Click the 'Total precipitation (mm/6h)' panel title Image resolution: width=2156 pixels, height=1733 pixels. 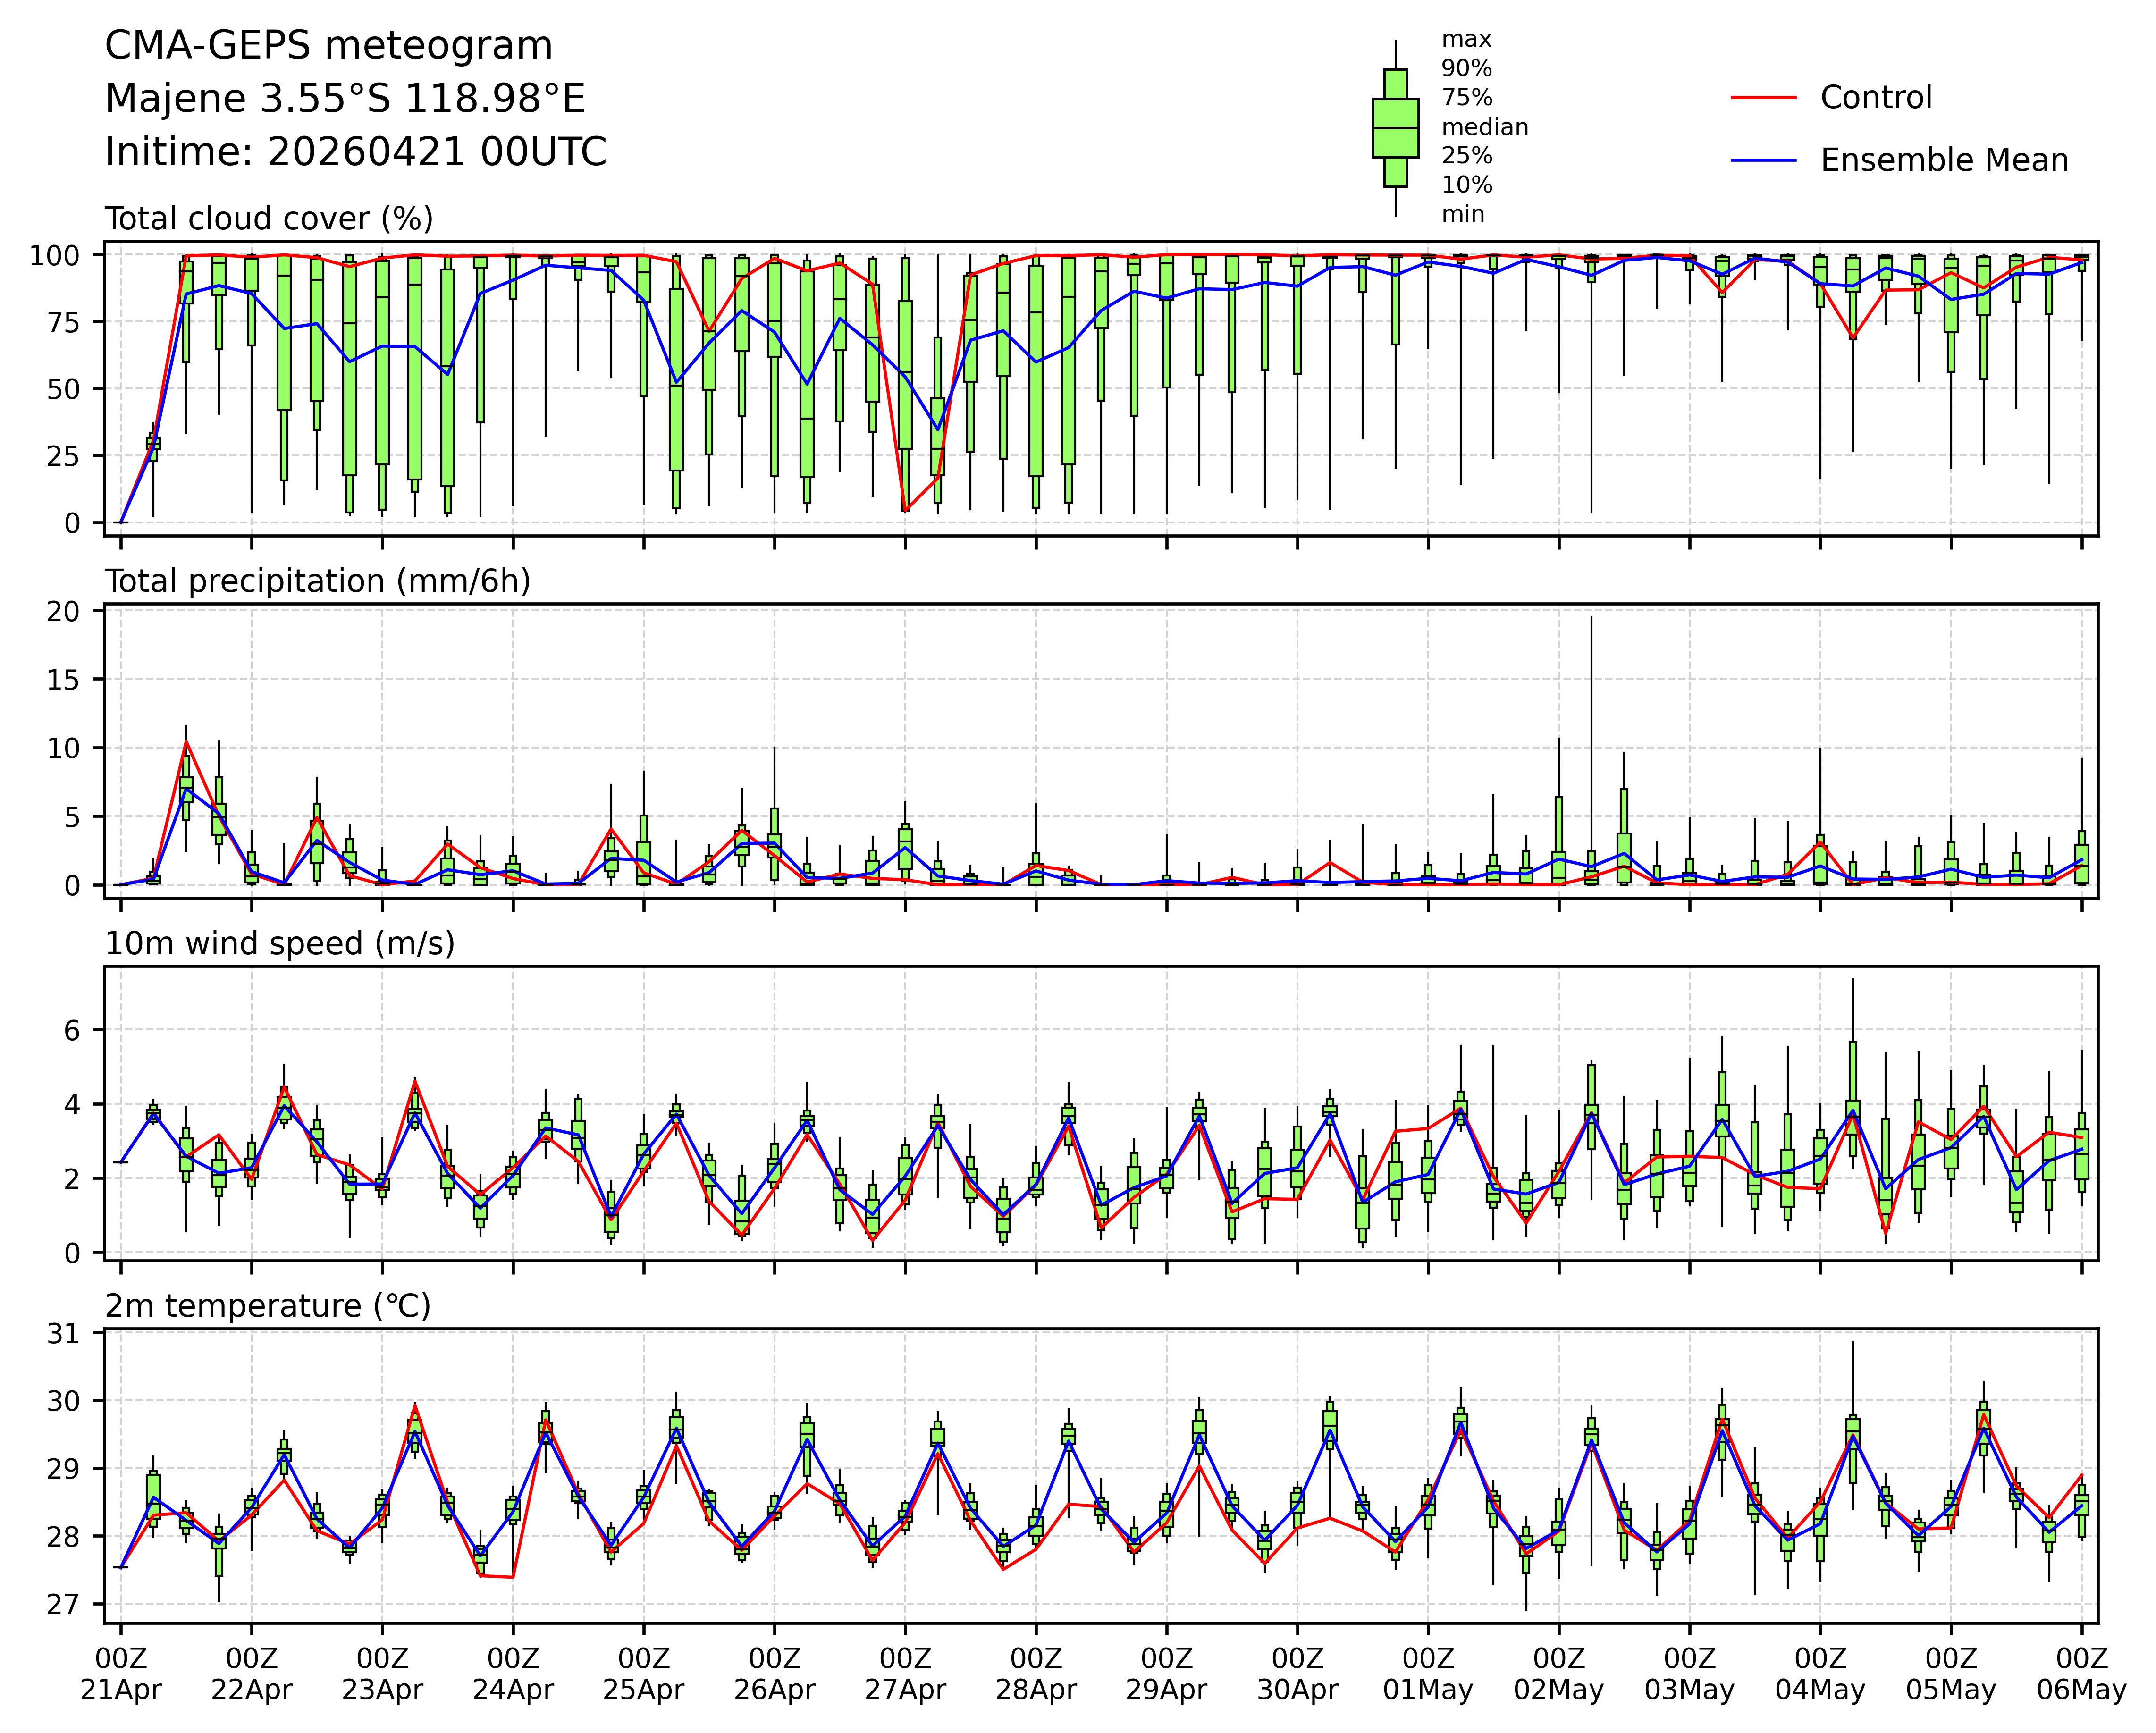tap(317, 581)
